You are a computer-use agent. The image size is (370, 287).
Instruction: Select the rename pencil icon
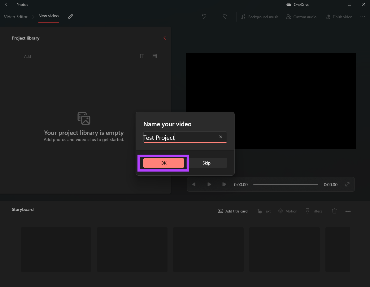[x=70, y=17]
